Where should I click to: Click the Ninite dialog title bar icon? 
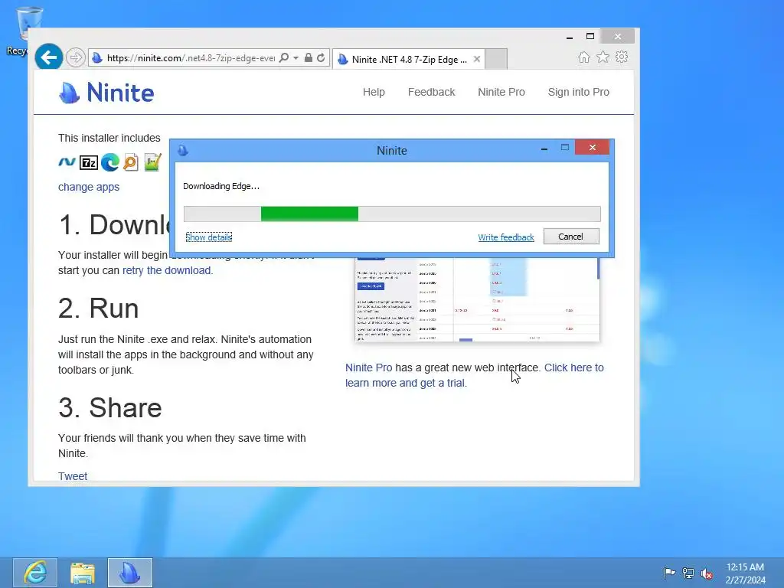pyautogui.click(x=183, y=151)
